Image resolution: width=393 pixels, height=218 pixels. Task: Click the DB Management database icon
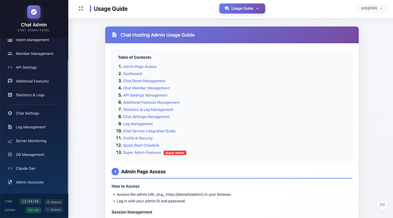coord(10,155)
